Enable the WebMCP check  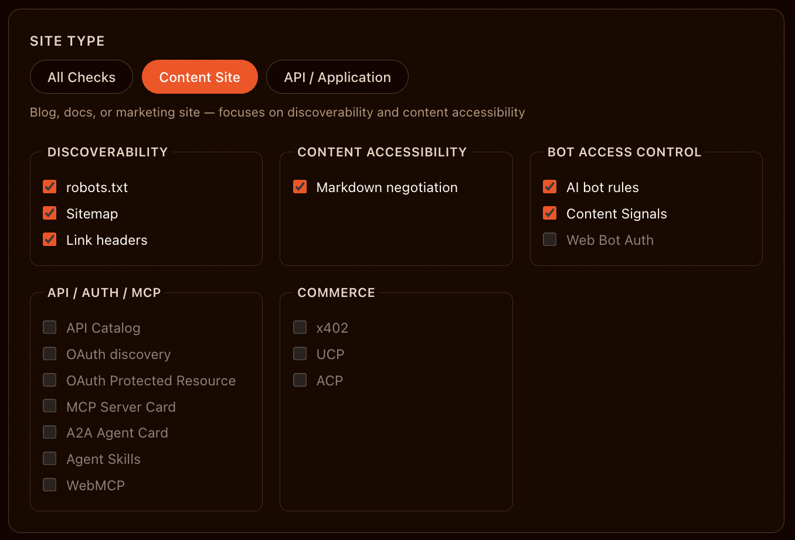[50, 485]
